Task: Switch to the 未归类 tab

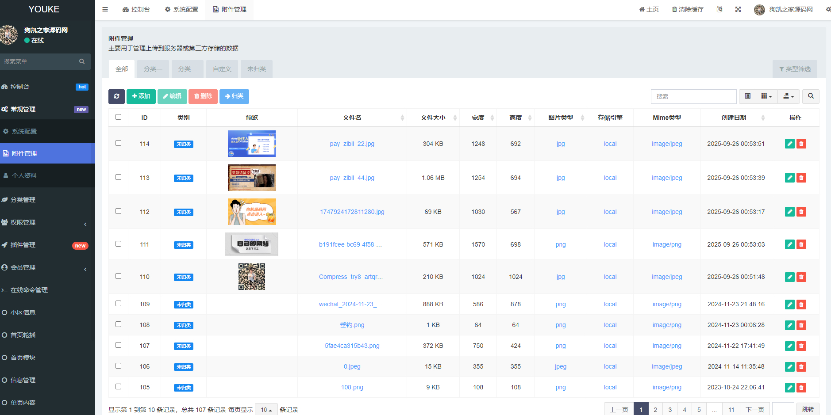Action: [257, 69]
